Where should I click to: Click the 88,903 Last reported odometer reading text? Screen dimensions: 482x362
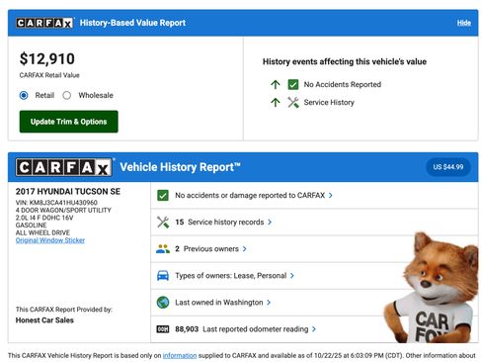click(242, 329)
